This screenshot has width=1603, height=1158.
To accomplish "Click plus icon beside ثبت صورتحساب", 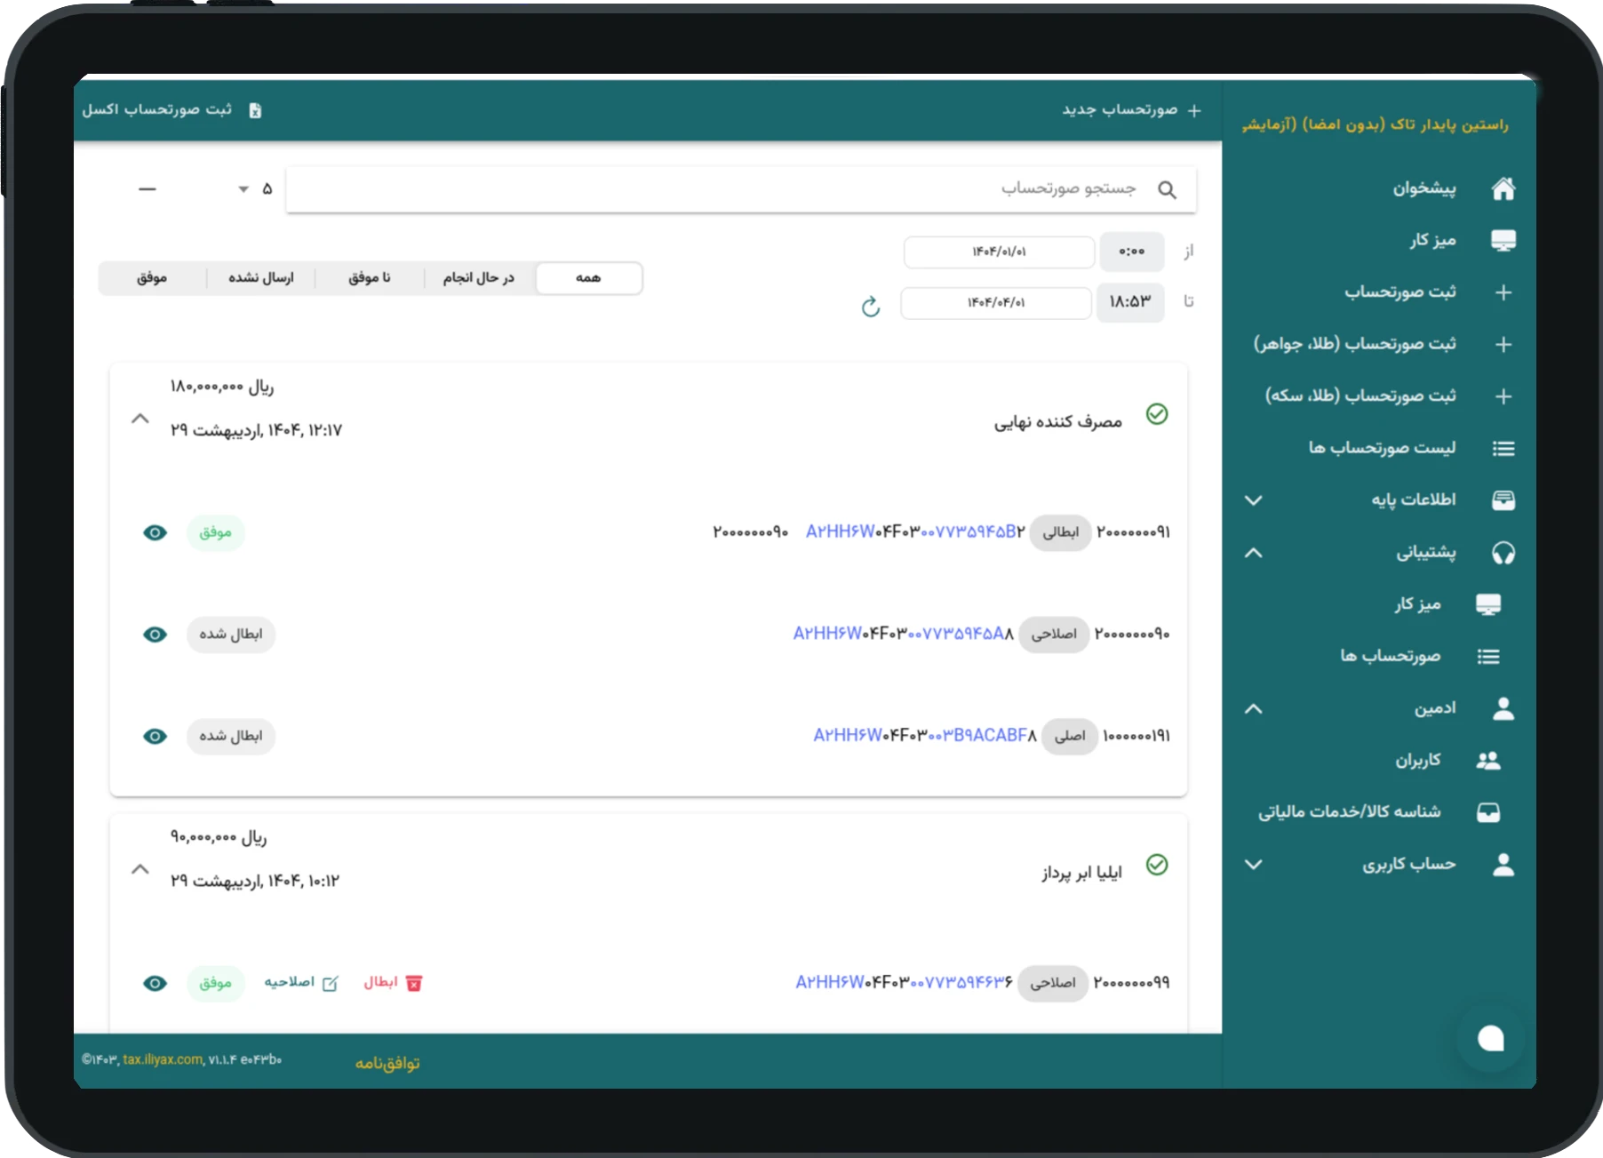I will pos(1503,292).
